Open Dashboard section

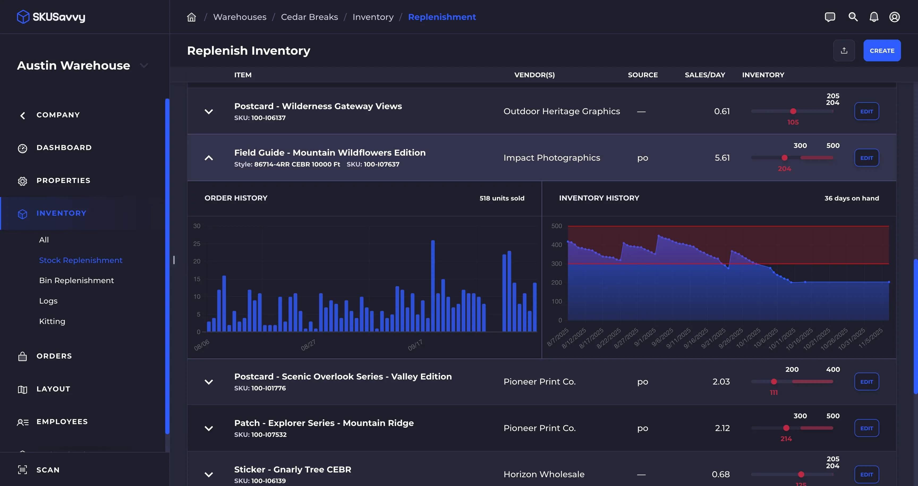(x=64, y=147)
